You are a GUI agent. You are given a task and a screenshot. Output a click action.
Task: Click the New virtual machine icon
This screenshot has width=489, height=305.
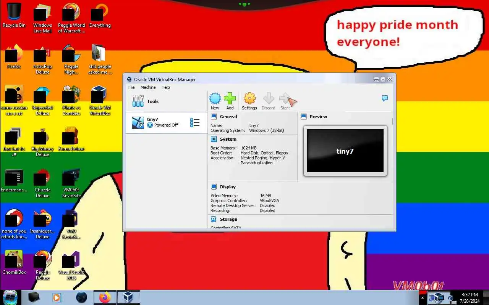[x=215, y=98]
